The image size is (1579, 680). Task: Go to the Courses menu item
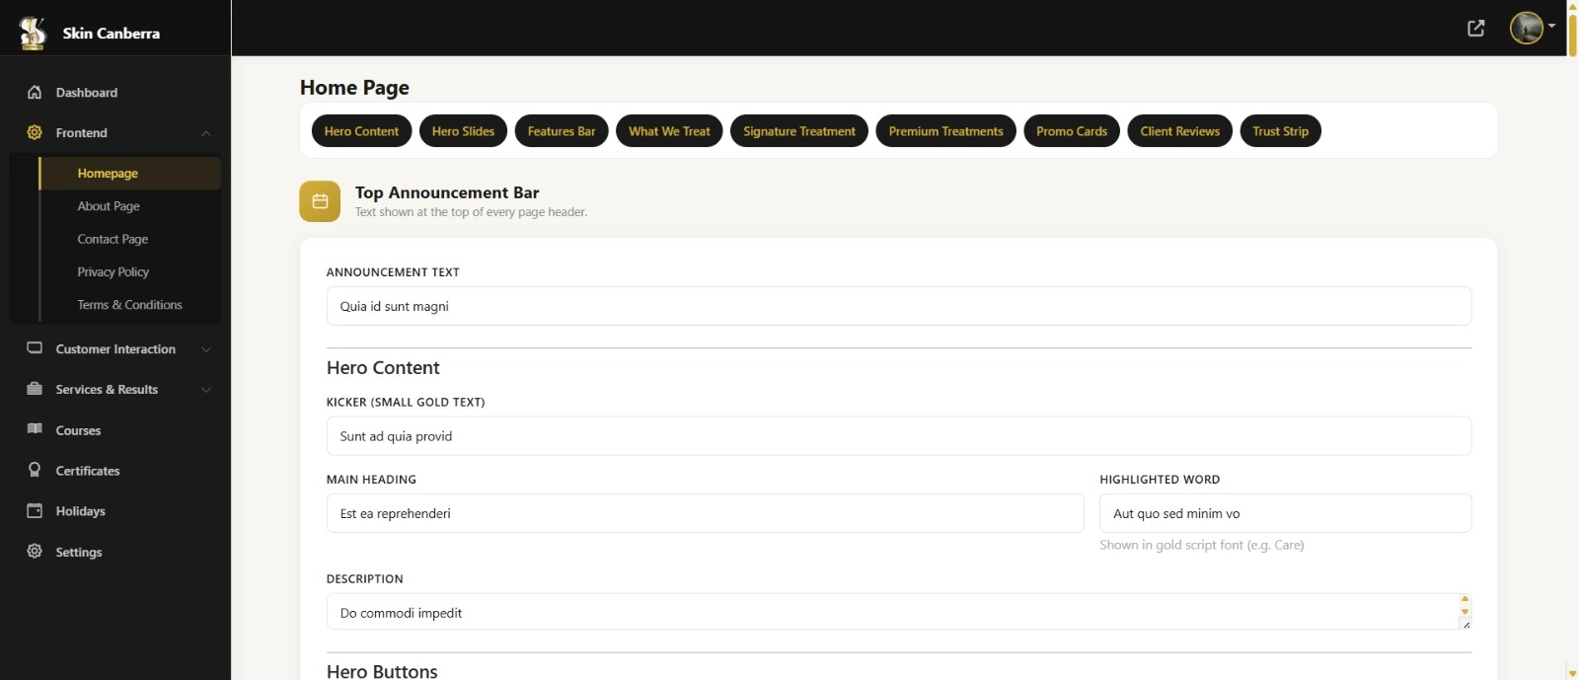pos(115,430)
